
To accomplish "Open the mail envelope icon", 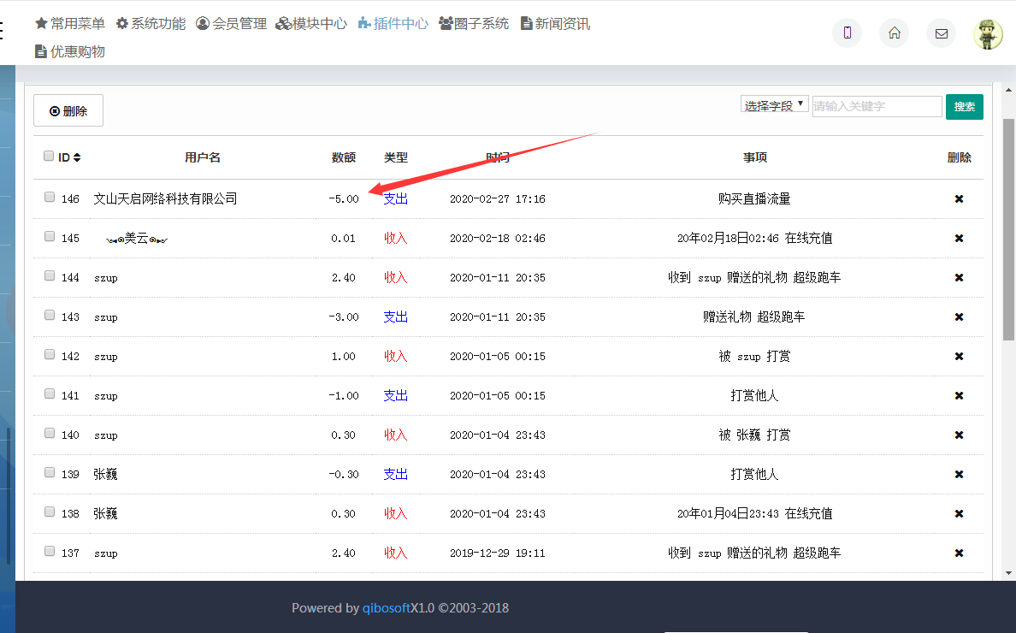I will [941, 33].
